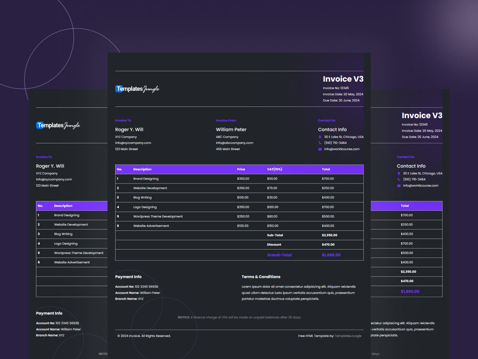Image resolution: width=478 pixels, height=359 pixels.
Task: Click the 'Sub-Total' label in the center table
Action: click(274, 235)
